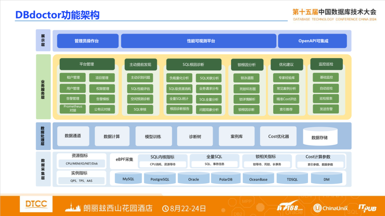Screen dimensions: 385x216
Task: Select the Oracle database cylinder
Action: pyautogui.click(x=194, y=178)
